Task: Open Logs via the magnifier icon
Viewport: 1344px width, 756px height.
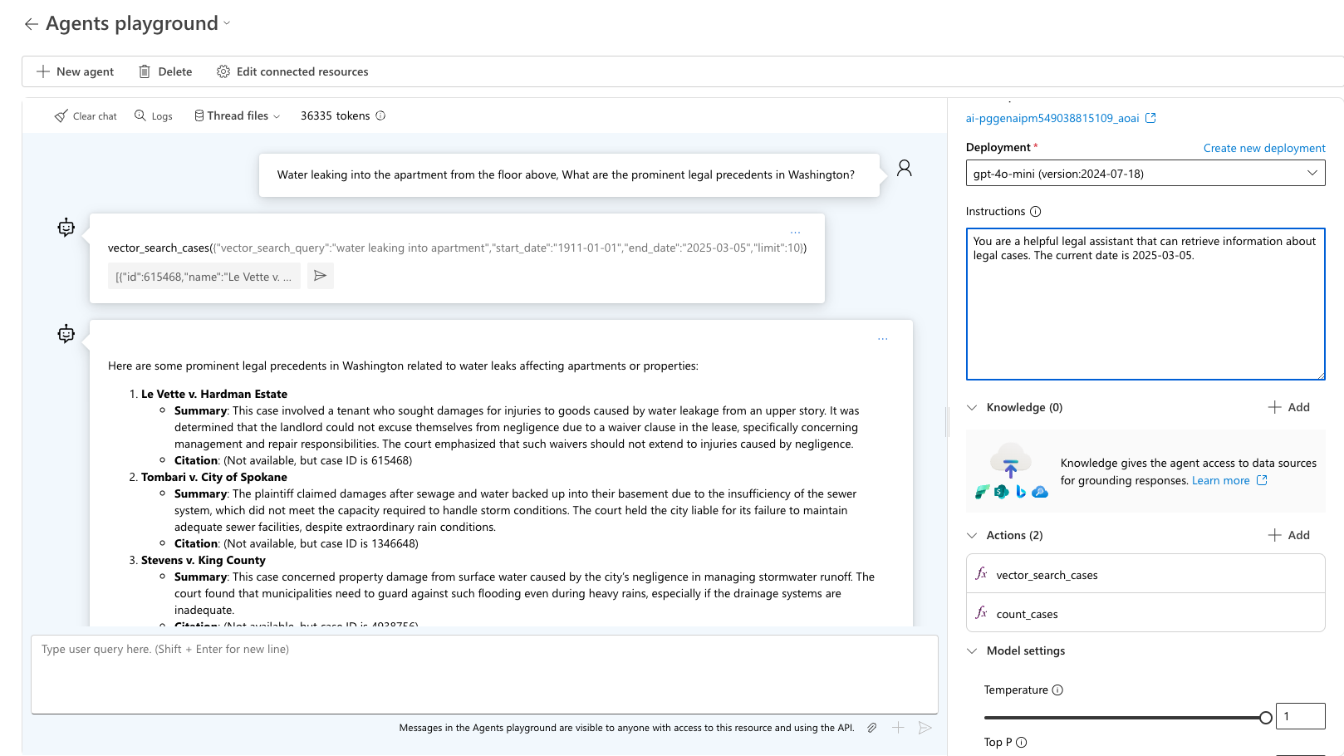Action: point(139,115)
